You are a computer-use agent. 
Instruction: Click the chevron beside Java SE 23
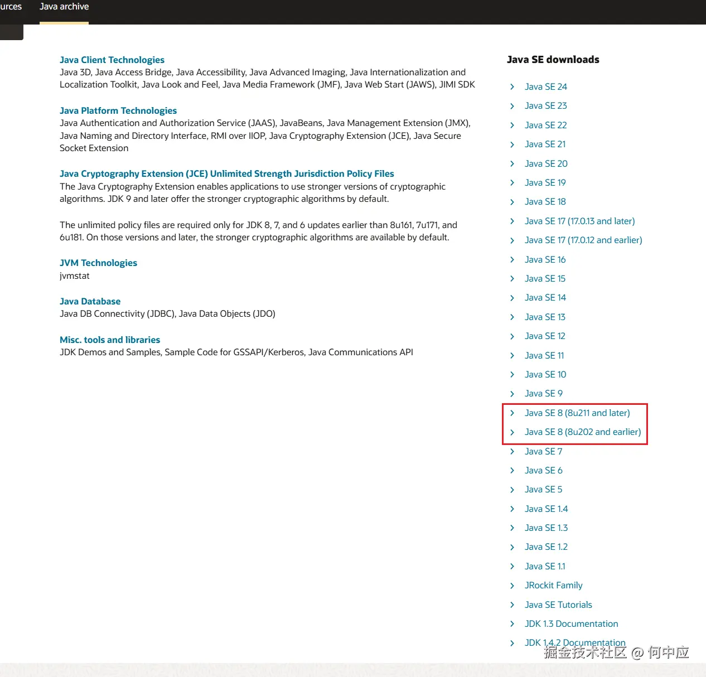[x=512, y=106]
